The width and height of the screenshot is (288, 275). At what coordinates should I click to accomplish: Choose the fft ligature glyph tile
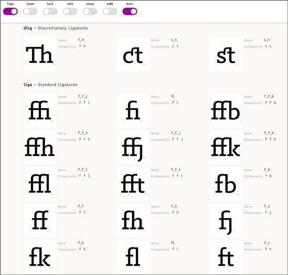133,184
